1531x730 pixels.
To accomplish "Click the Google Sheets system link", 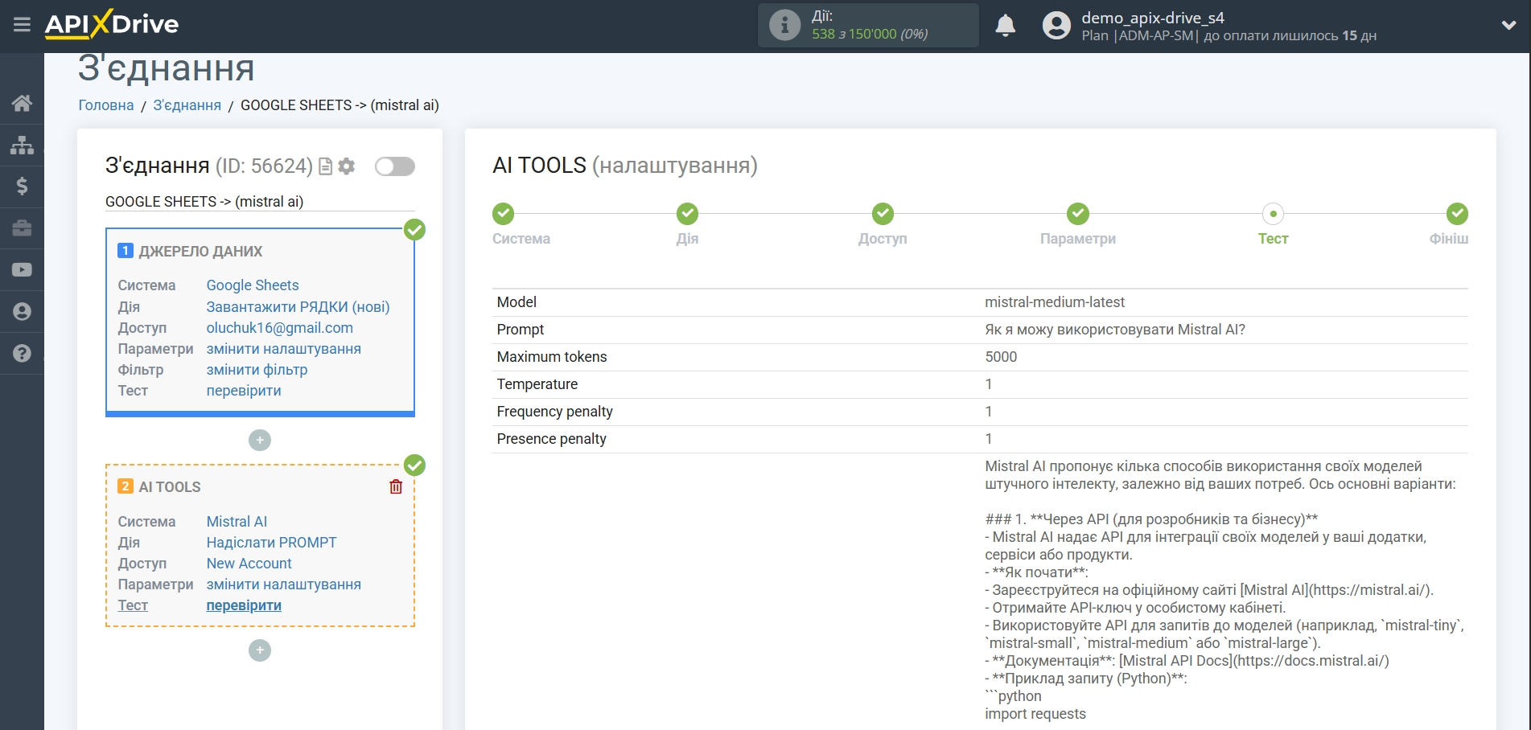I will coord(252,285).
